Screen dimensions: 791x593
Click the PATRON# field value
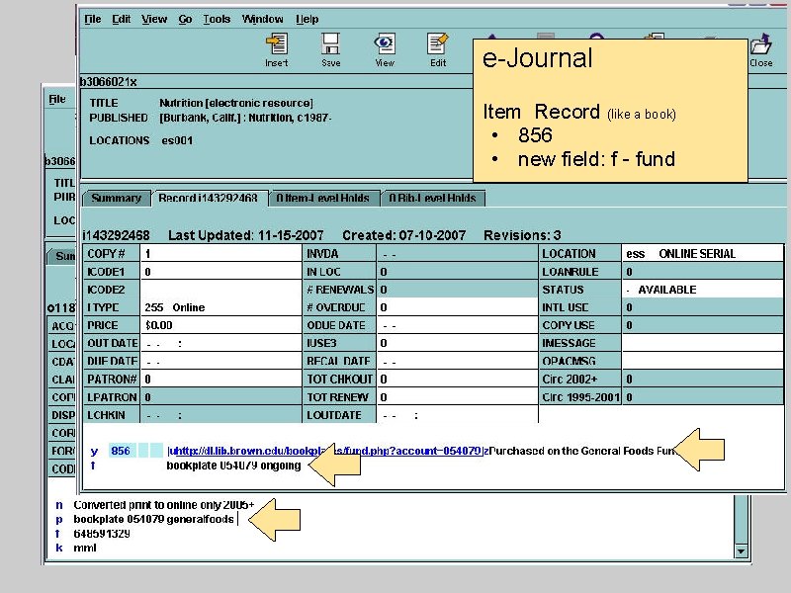(220, 380)
